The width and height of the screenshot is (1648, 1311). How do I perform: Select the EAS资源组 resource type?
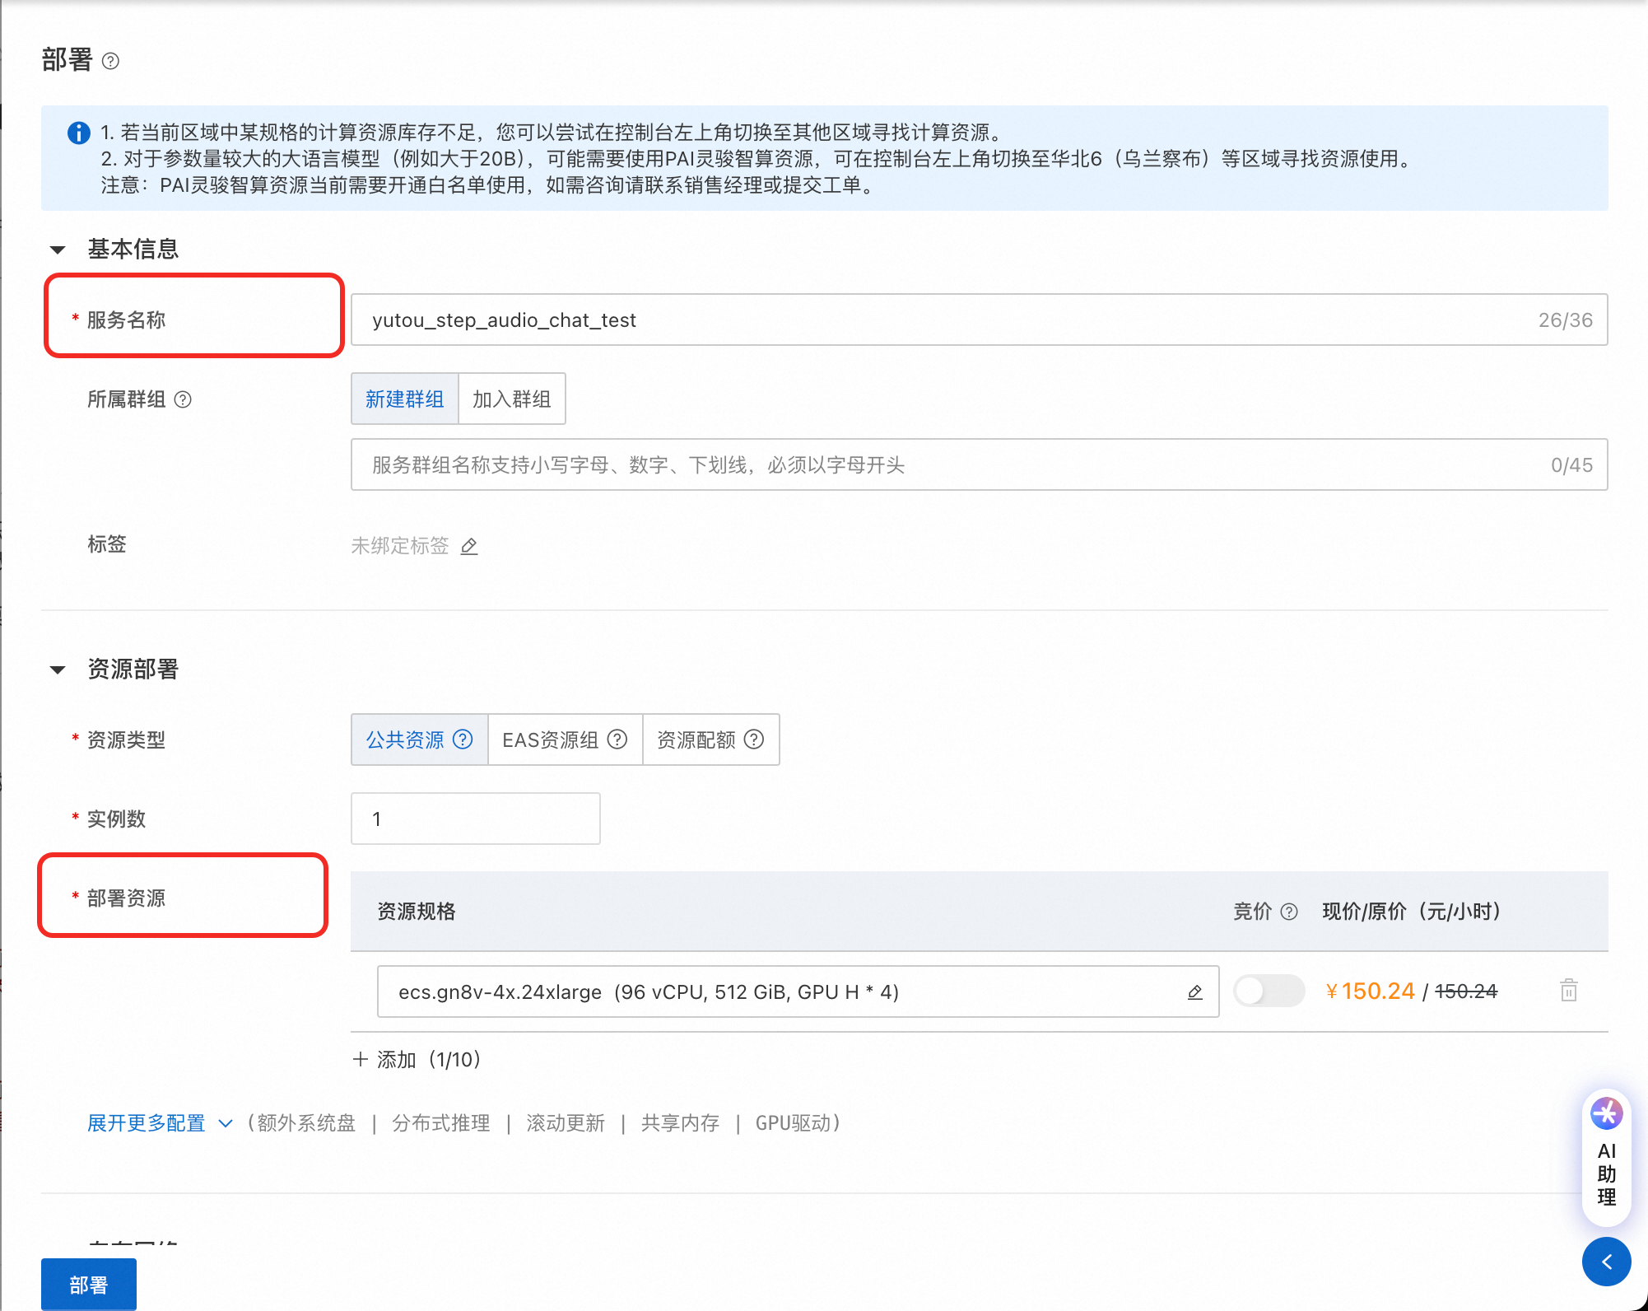click(550, 739)
